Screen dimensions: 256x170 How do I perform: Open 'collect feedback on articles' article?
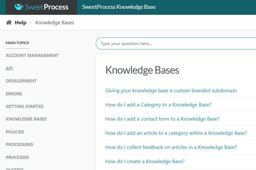pos(171,147)
